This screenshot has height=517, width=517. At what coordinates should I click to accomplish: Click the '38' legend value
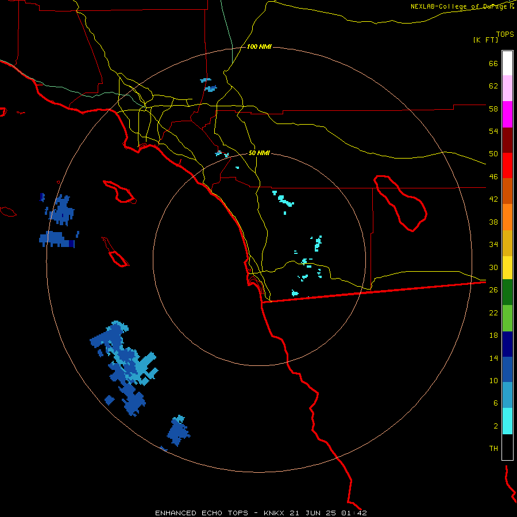point(493,222)
